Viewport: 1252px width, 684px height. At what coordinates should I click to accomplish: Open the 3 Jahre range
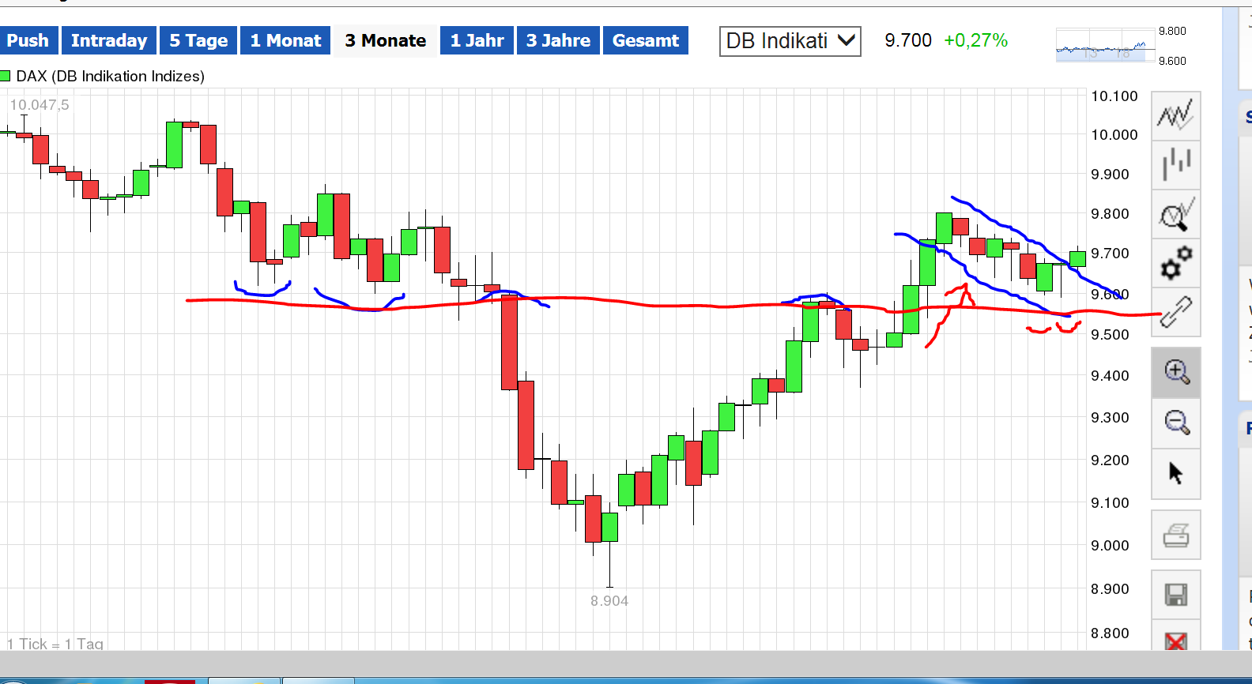point(558,40)
